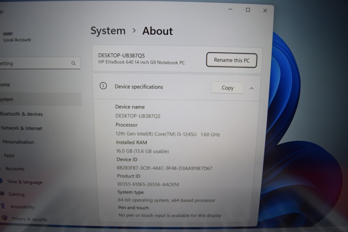This screenshot has width=348, height=232.
Task: Maximize the Settings window
Action: [248, 10]
